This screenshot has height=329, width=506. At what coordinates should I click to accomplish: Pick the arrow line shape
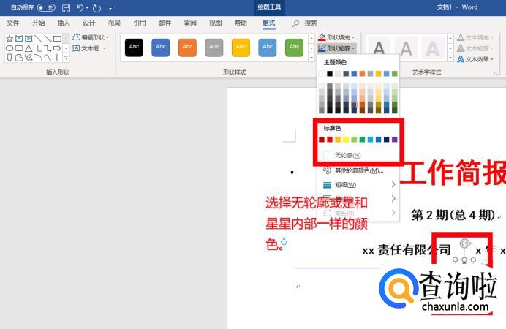click(x=48, y=39)
